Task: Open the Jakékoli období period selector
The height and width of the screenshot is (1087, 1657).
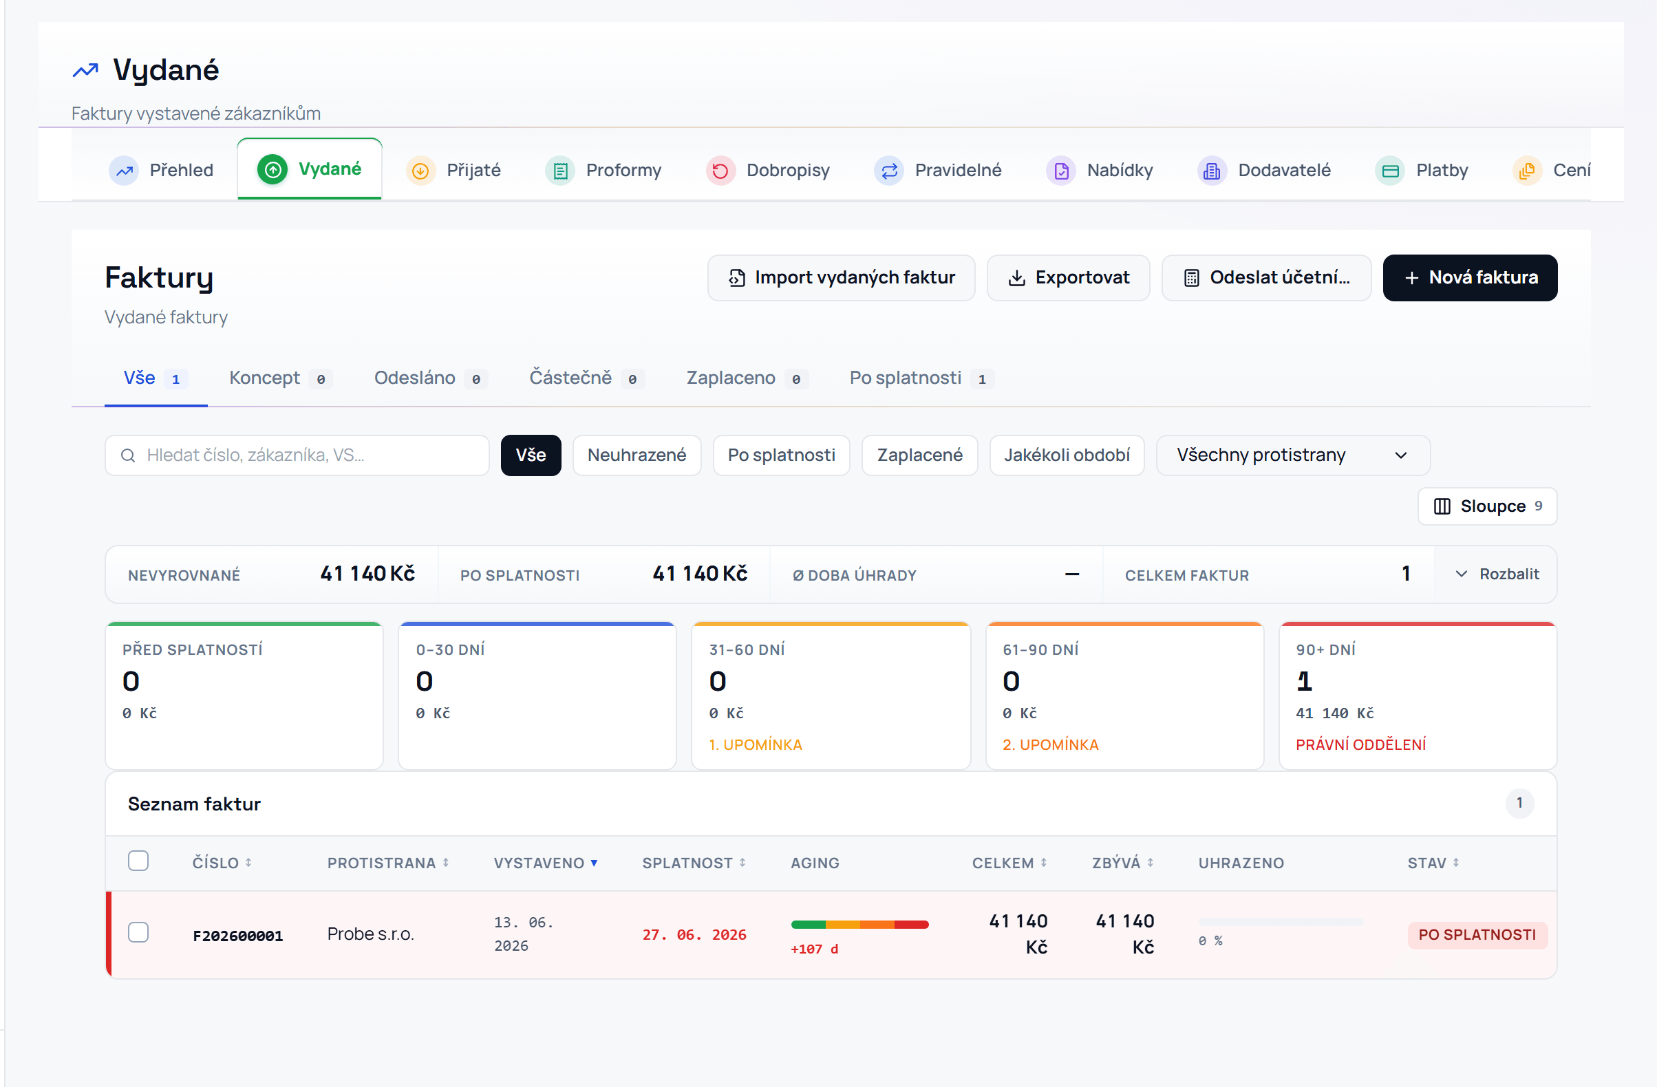Action: click(1067, 455)
